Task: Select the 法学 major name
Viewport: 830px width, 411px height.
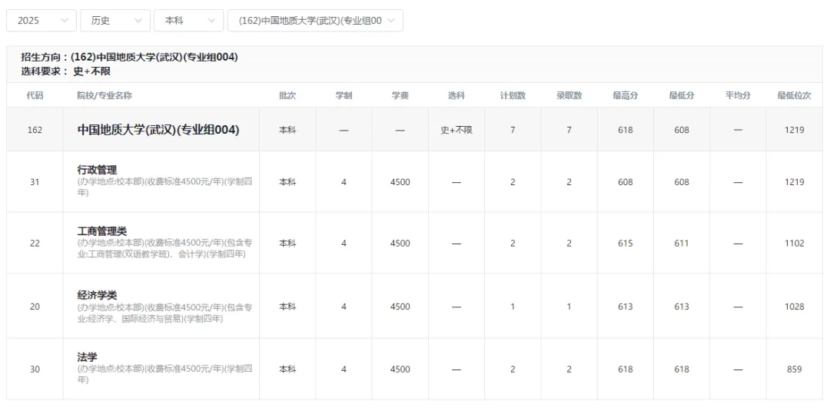Action: point(88,357)
